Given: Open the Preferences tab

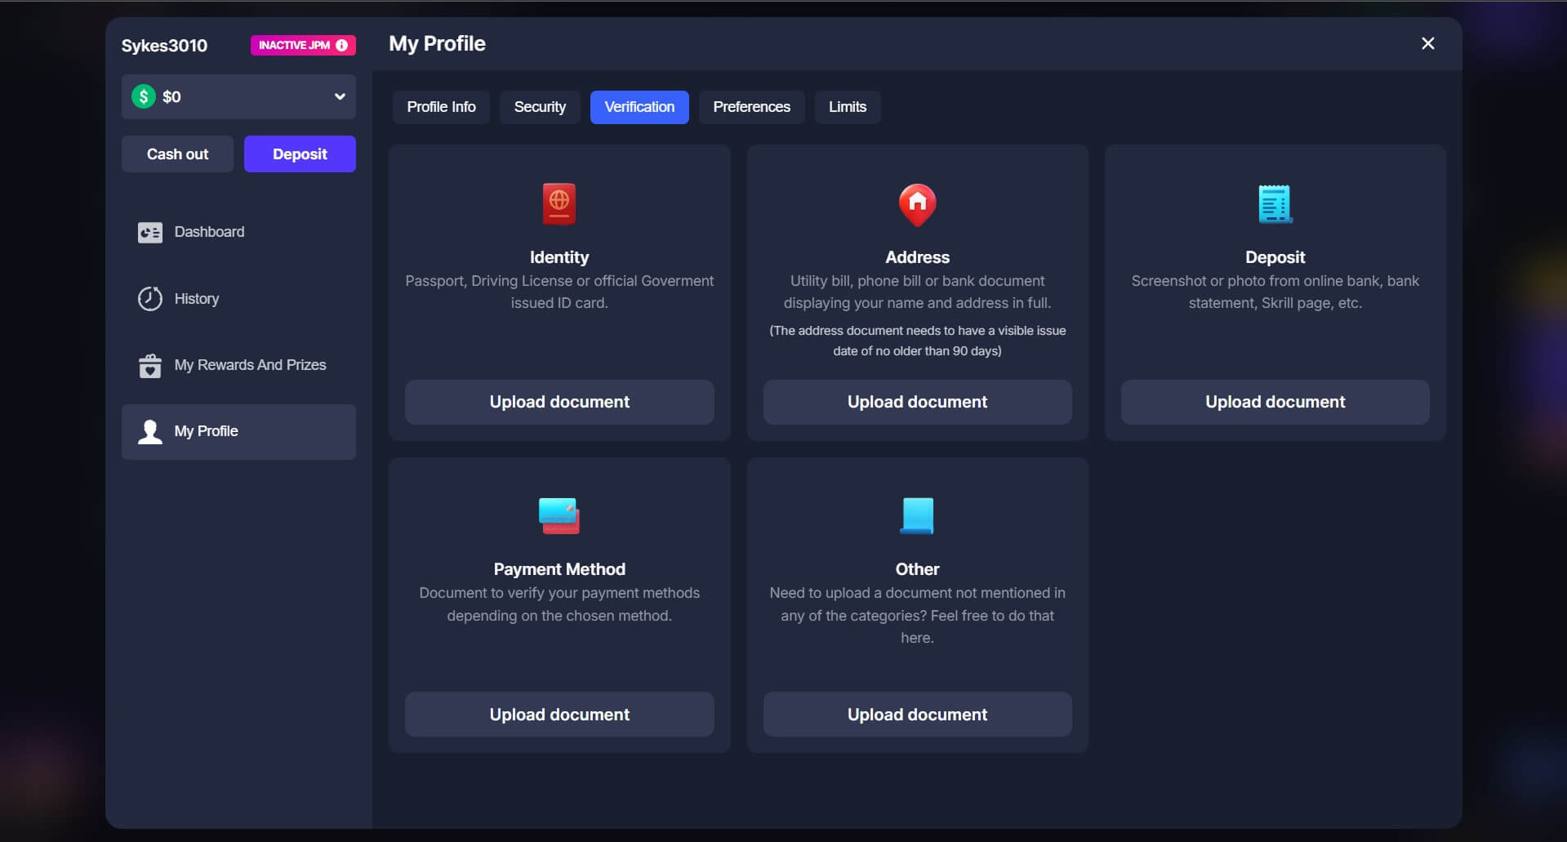Looking at the screenshot, I should pyautogui.click(x=751, y=107).
